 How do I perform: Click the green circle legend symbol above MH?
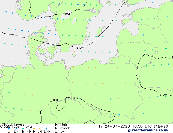tap(29, 128)
